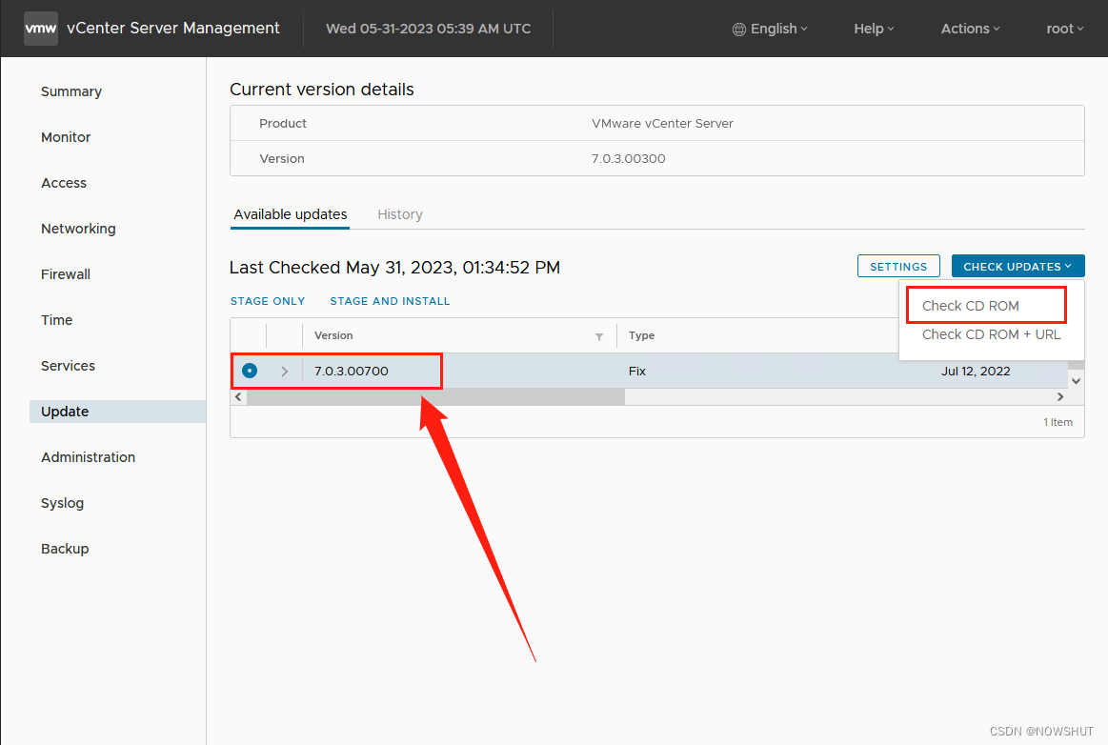Open the Help dropdown menu
Viewport: 1108px width, 745px height.
pos(874,29)
